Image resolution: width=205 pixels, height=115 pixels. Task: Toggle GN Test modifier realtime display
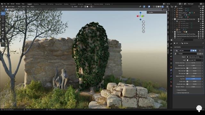click(x=193, y=50)
